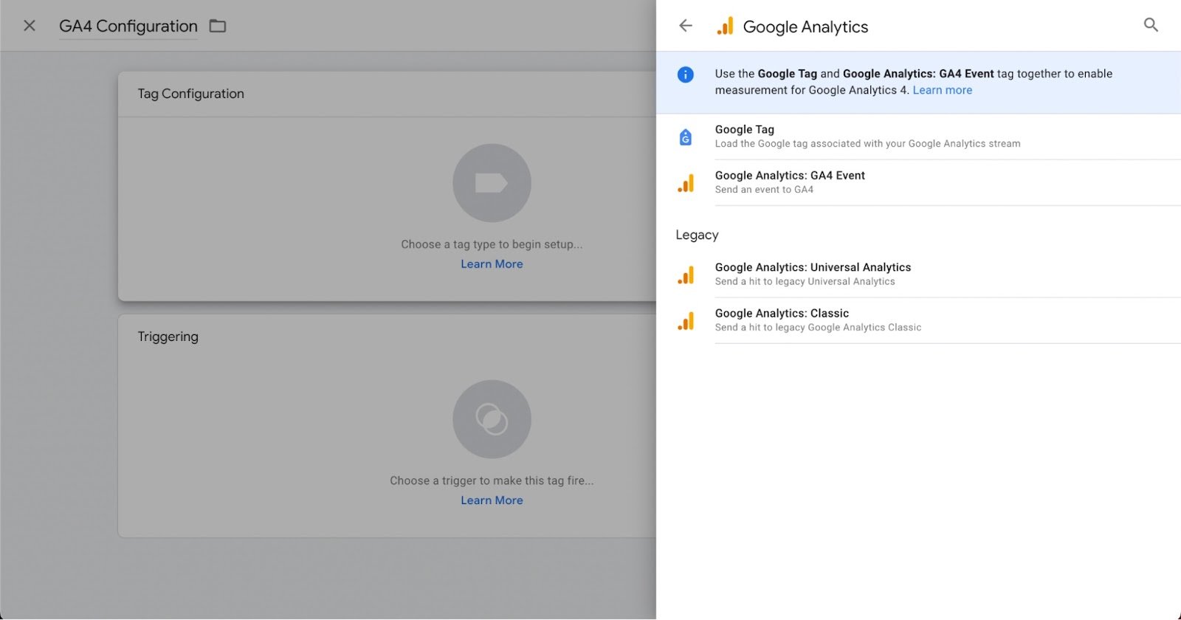
Task: Click the tag placeholder icon in Tag Configuration
Action: tap(492, 183)
